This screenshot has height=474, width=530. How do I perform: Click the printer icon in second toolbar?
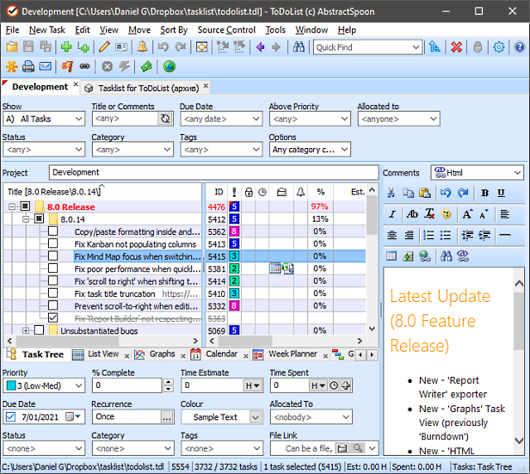28,66
